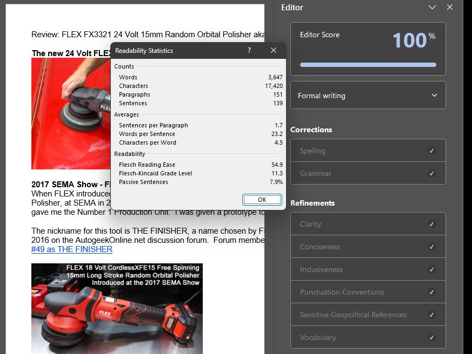The width and height of the screenshot is (472, 354).
Task: Open the Editor Score card
Action: coord(368,49)
